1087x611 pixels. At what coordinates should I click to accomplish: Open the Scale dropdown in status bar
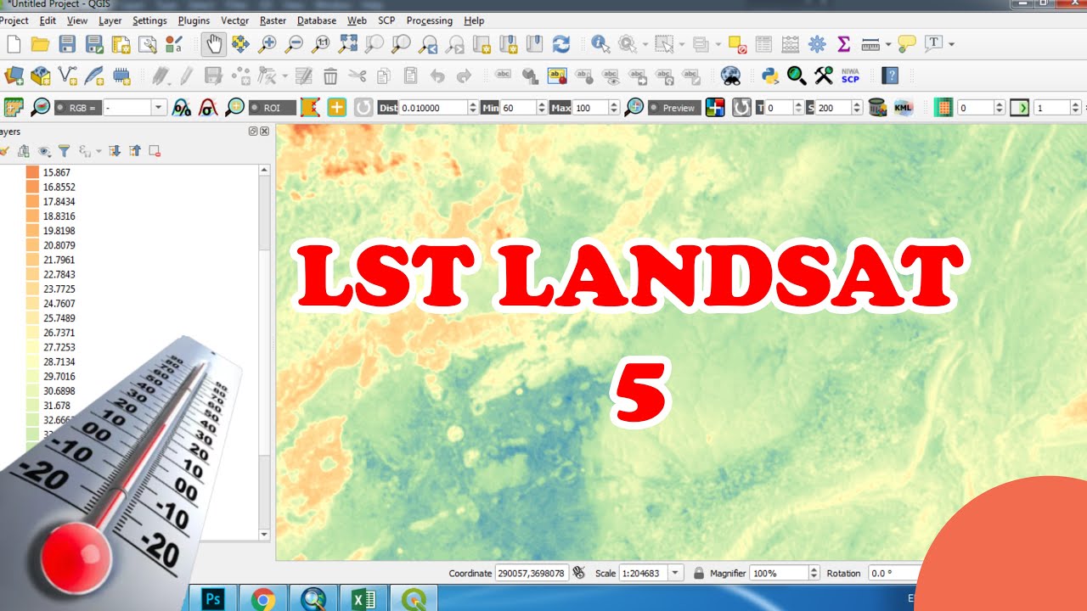676,573
